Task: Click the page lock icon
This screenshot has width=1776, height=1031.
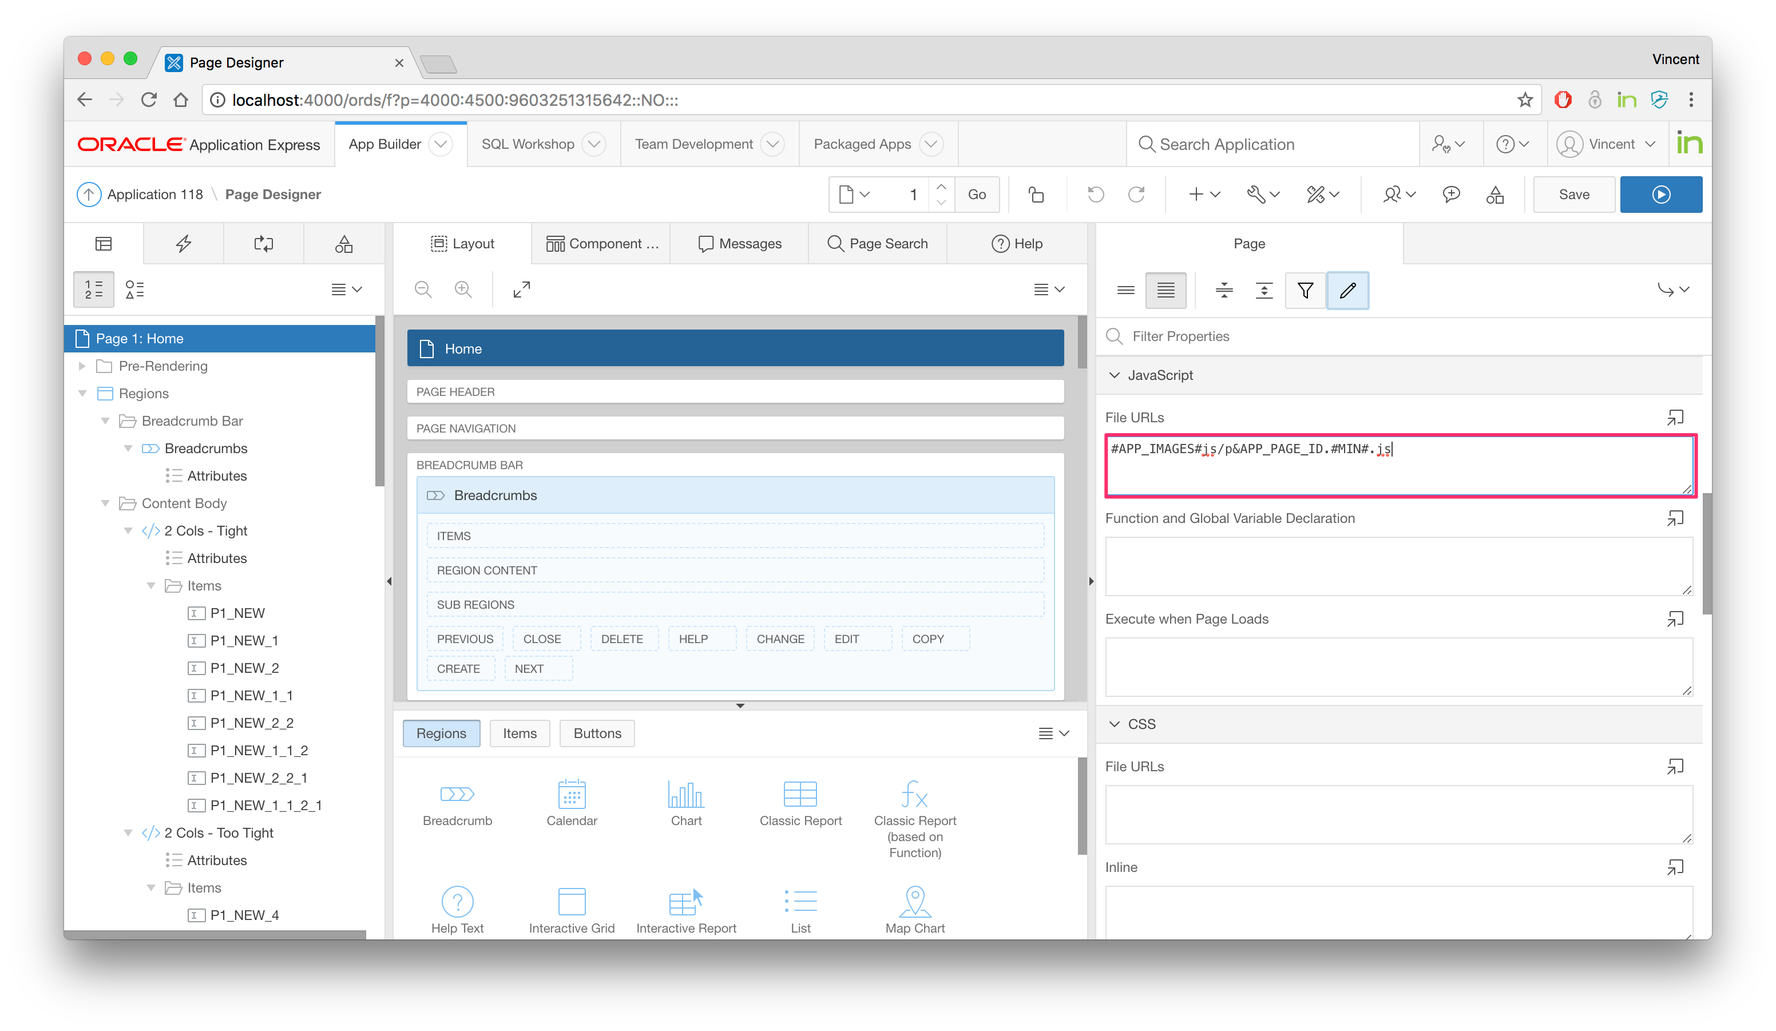Action: point(1036,195)
